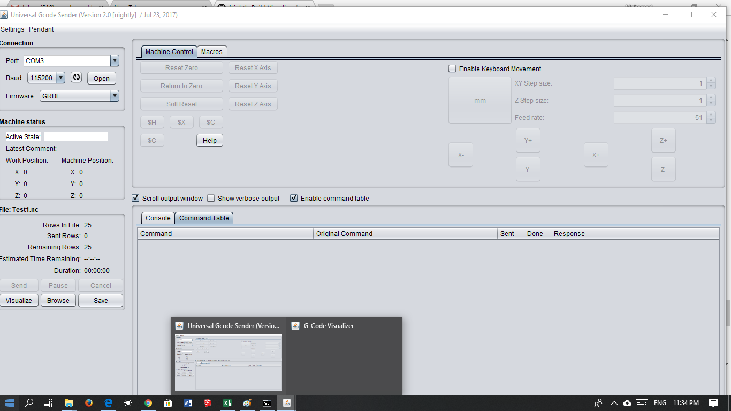
Task: Switch to Console tab
Action: (158, 218)
